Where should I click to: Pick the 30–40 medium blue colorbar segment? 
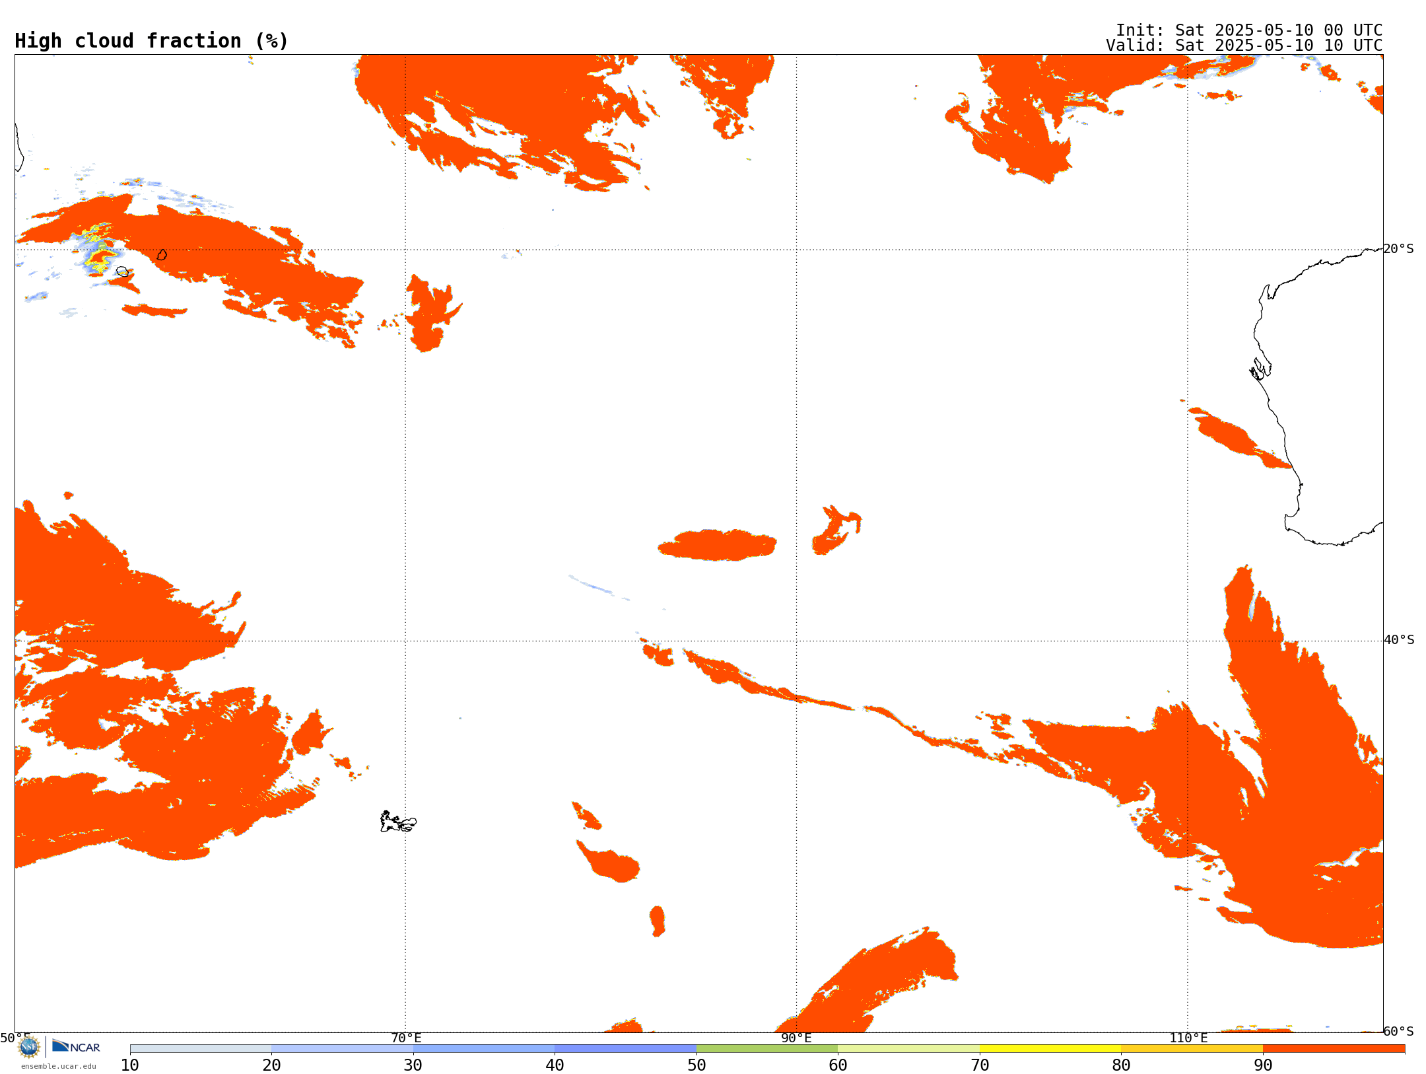(x=484, y=1049)
